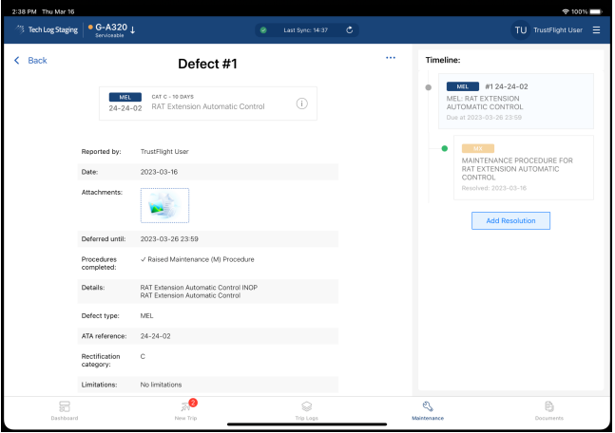Click the Add Resolution button
The width and height of the screenshot is (615, 433).
pyautogui.click(x=510, y=220)
